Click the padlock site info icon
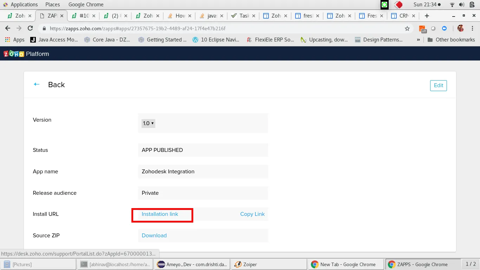This screenshot has width=480, height=270. [44, 28]
